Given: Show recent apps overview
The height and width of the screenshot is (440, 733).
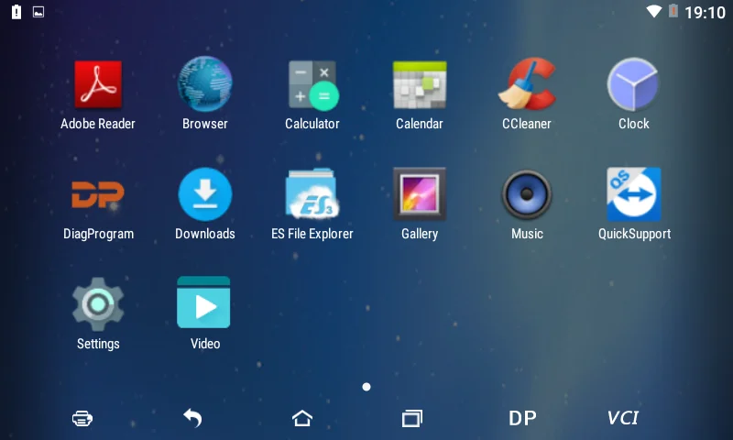Looking at the screenshot, I should [411, 418].
